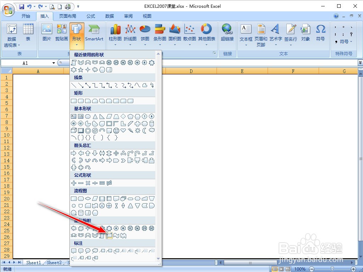This screenshot has height=272, width=363.
Task: Pick the sun shape in 基本形状
Action: point(138,131)
